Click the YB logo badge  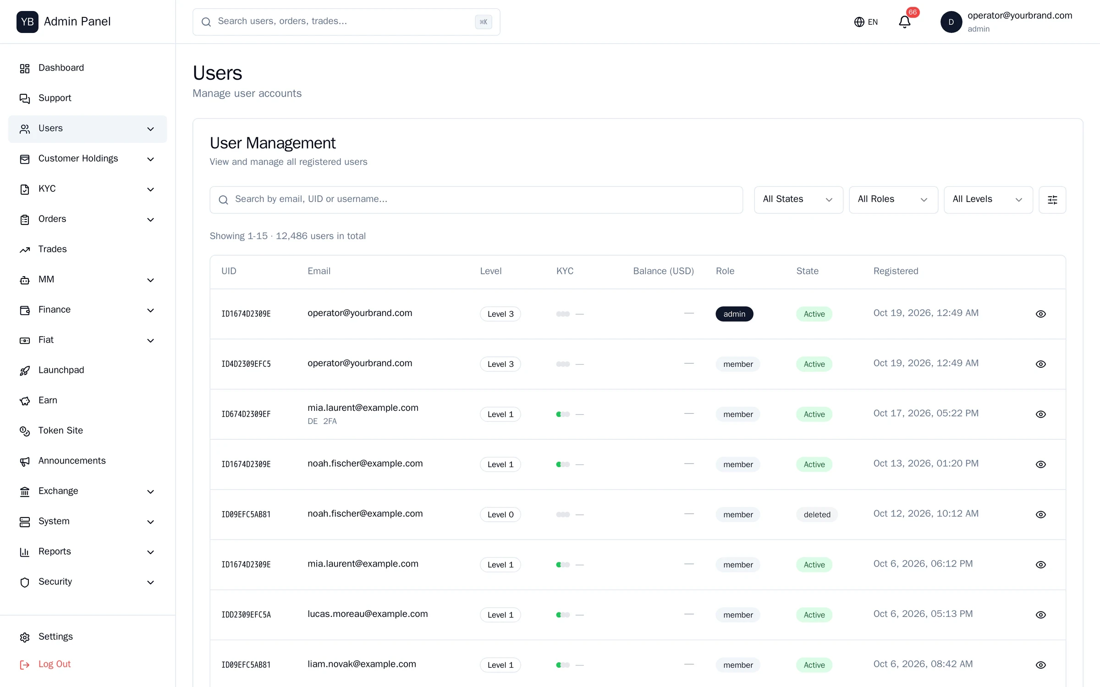(x=27, y=22)
